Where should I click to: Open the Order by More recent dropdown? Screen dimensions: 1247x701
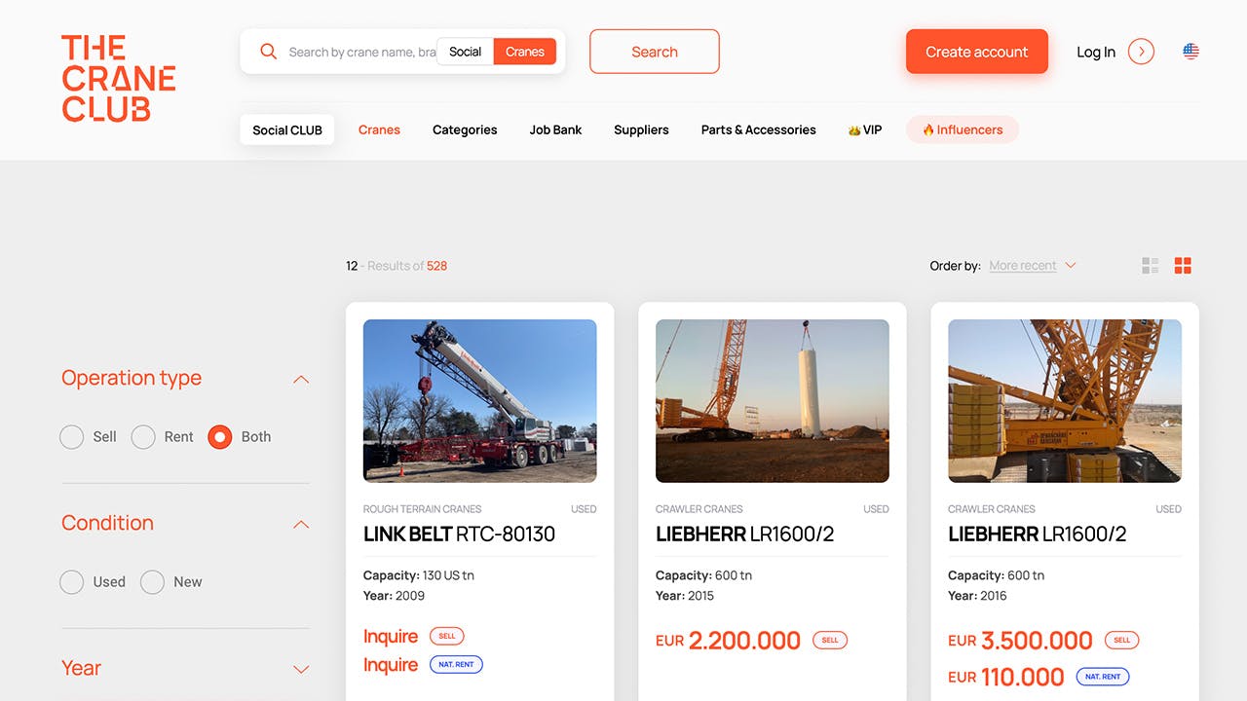click(1032, 266)
